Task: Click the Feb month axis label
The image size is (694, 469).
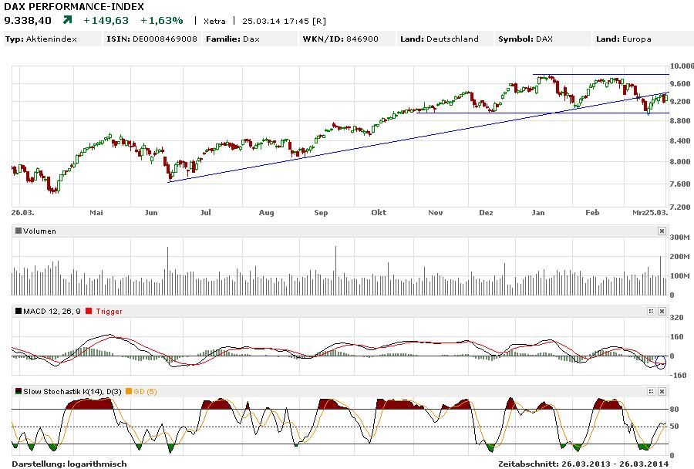Action: (x=592, y=213)
